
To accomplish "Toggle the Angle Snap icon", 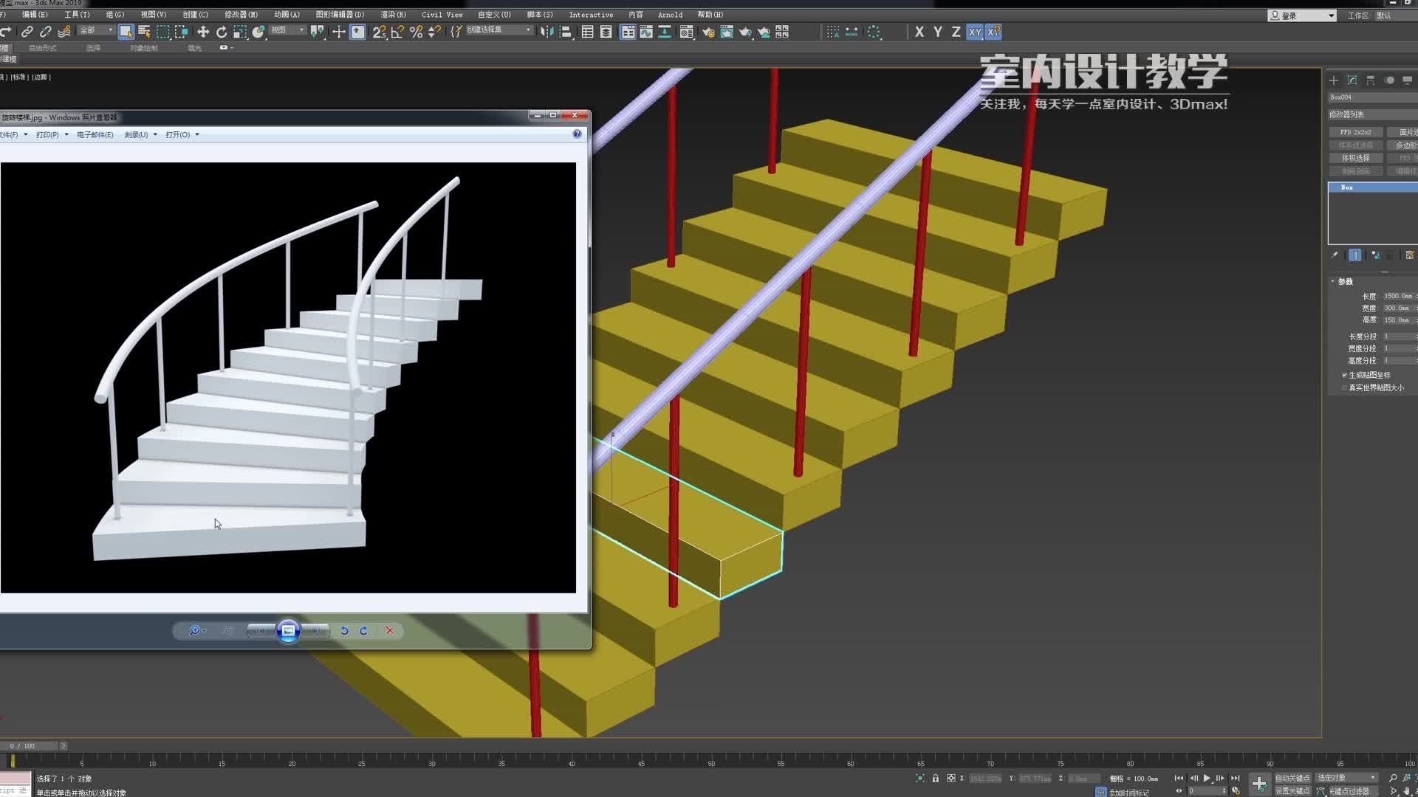I will (397, 32).
